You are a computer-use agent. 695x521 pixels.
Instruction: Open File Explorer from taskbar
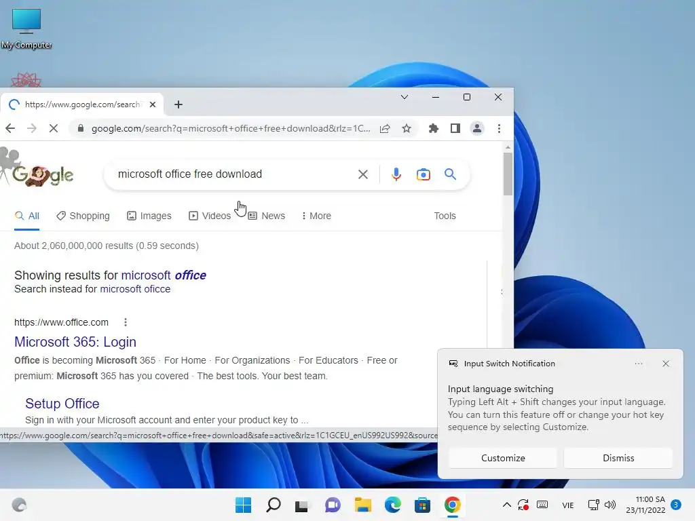pyautogui.click(x=362, y=505)
